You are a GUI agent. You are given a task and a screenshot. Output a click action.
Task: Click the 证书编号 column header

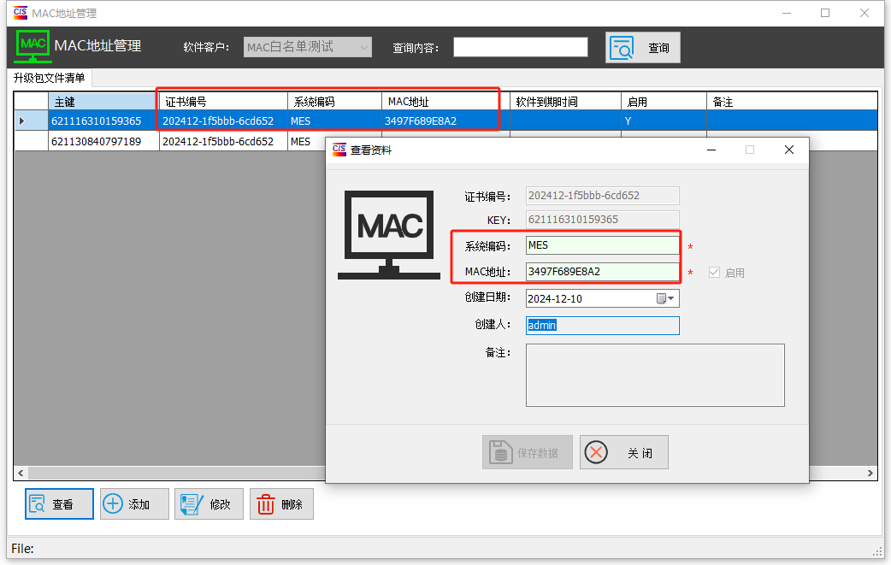223,102
